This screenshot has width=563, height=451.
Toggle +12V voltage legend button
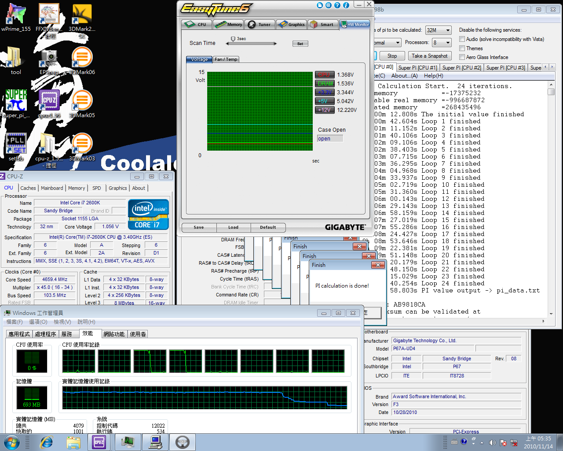325,110
